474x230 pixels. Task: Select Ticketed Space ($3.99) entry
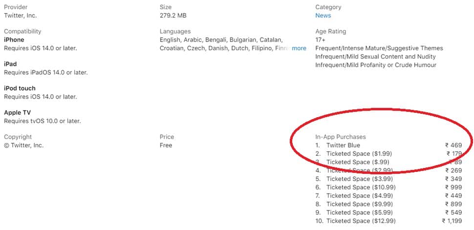(388, 179)
